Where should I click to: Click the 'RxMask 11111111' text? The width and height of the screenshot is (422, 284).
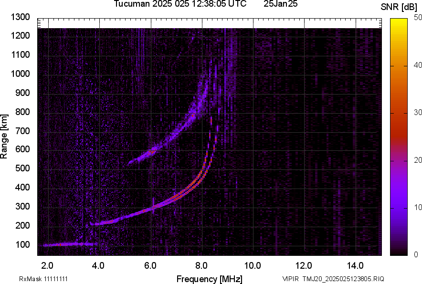pyautogui.click(x=43, y=279)
